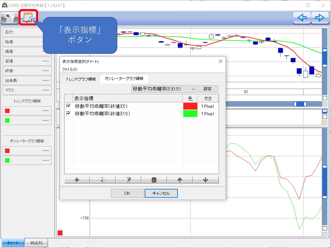Screen dimensions: 331x248
Task: Move the indicator up with the up arrow
Action: click(x=180, y=180)
